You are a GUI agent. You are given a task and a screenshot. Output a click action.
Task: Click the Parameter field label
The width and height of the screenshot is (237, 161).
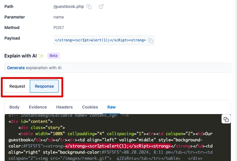15,17
